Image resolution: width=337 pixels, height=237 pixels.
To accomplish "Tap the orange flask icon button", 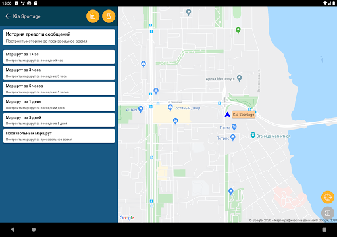I will [109, 16].
